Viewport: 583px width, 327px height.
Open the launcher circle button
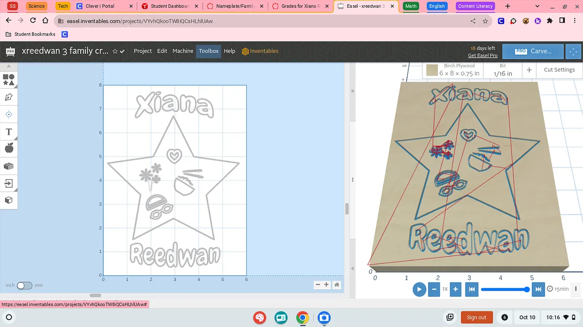pos(8,318)
